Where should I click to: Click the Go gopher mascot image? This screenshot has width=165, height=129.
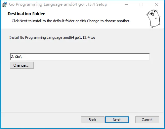click(x=153, y=19)
